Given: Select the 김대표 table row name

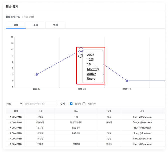Looking at the screenshot, I should 40,117.
